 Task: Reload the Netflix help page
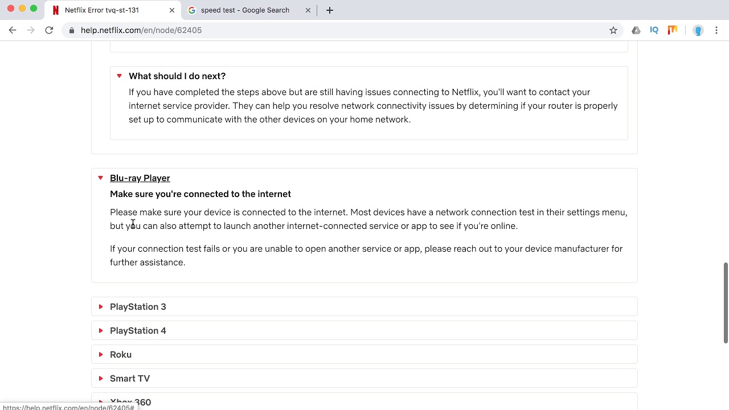coord(49,30)
